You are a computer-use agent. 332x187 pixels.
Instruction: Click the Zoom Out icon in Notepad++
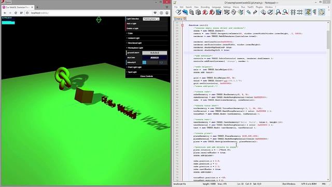285,12
